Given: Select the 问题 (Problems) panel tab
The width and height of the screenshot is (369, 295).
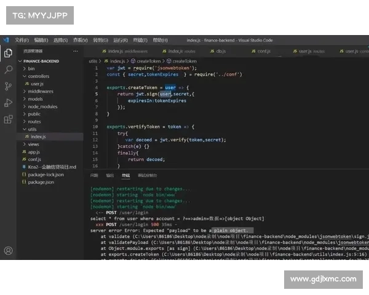Looking at the screenshot, I should [x=94, y=175].
